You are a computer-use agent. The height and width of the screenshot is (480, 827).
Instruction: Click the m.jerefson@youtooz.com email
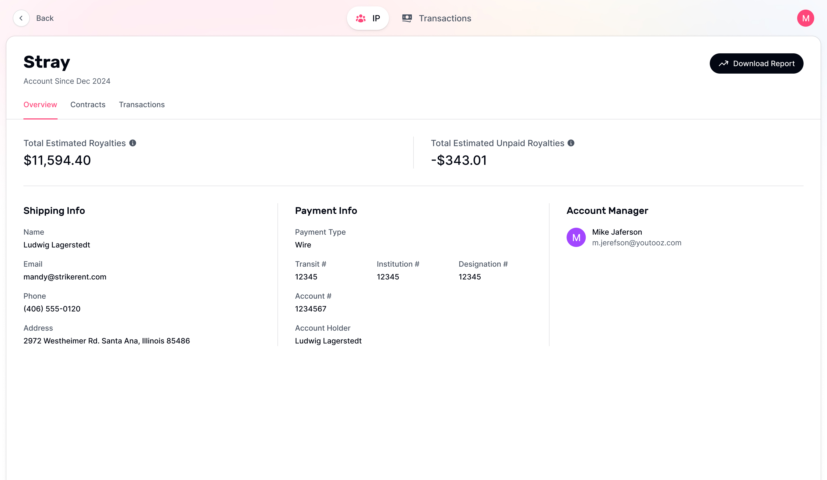click(637, 243)
